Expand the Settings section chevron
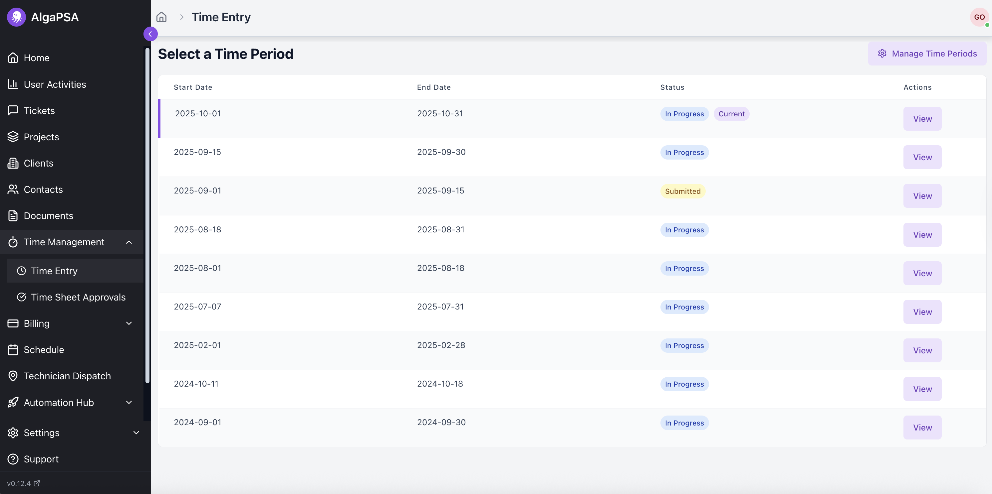The image size is (992, 494). coord(136,432)
